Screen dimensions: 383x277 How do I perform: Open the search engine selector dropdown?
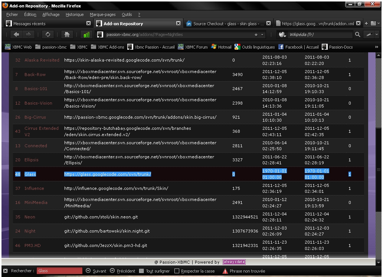(x=284, y=34)
